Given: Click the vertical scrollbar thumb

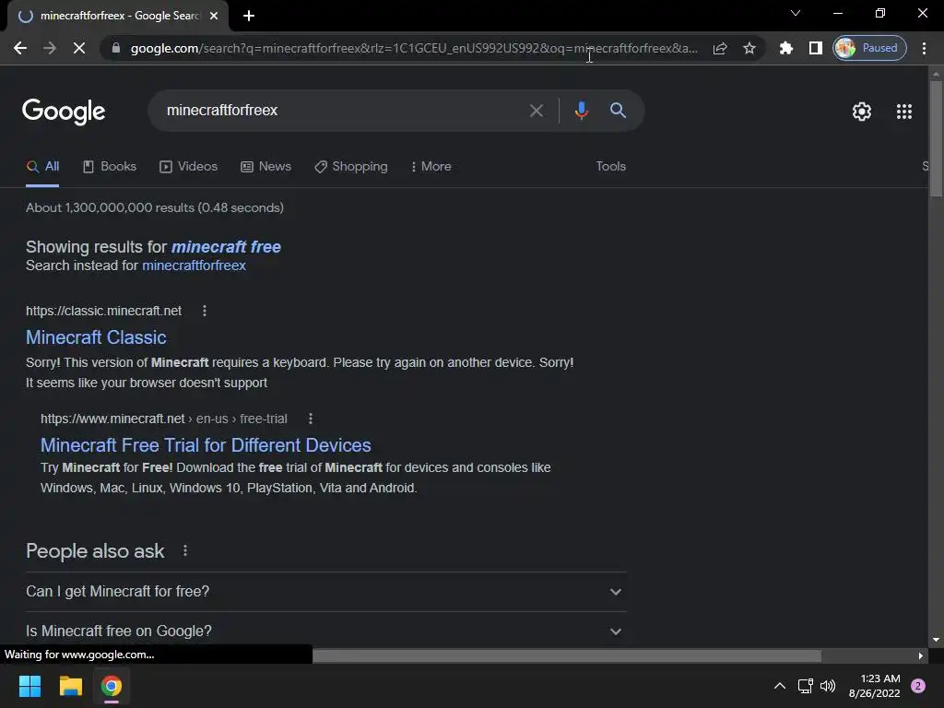Looking at the screenshot, I should (x=936, y=138).
